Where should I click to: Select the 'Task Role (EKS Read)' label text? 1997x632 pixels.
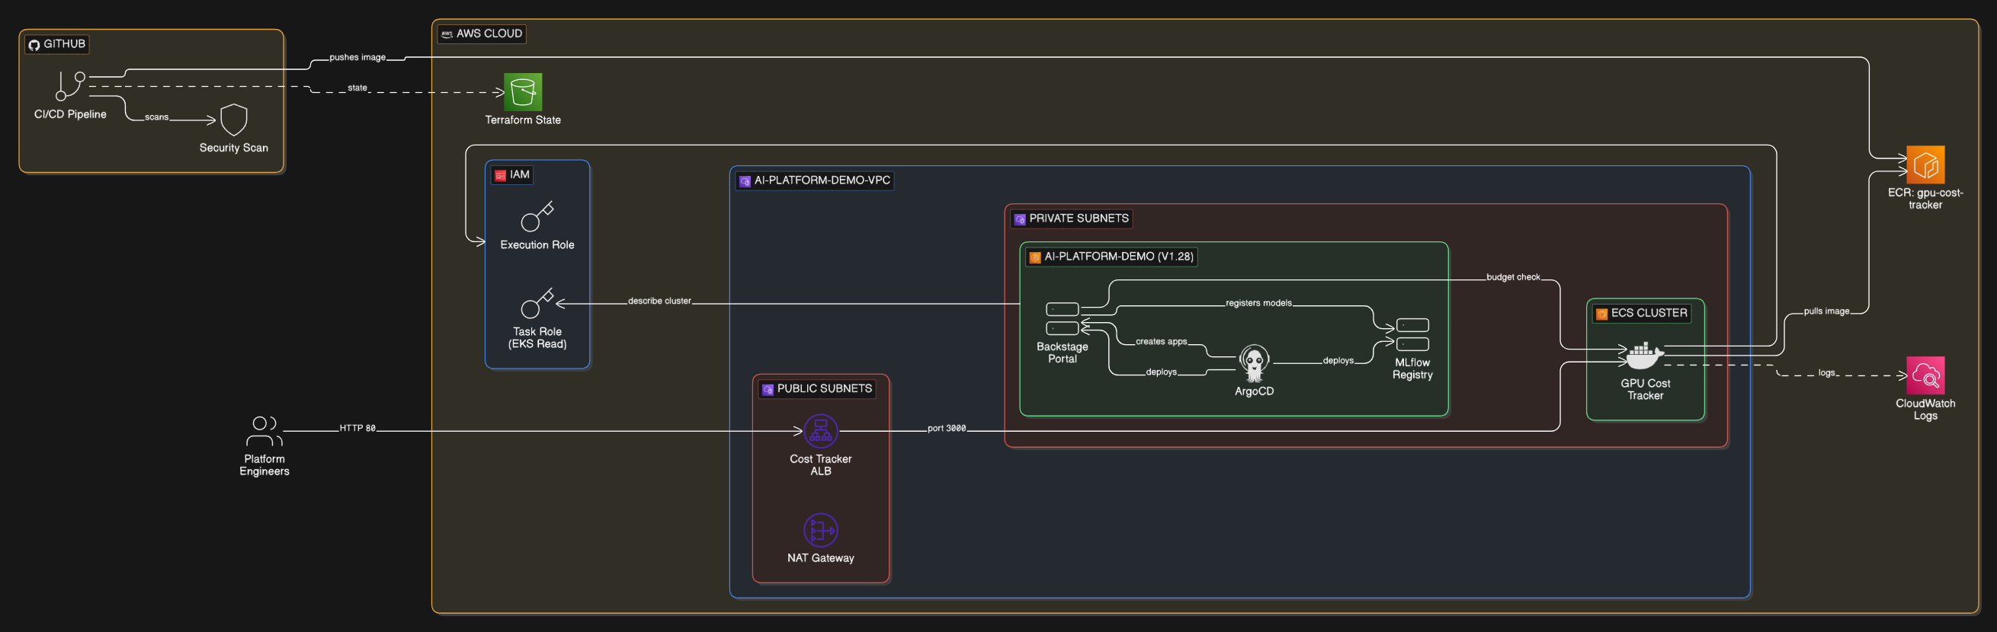(537, 337)
